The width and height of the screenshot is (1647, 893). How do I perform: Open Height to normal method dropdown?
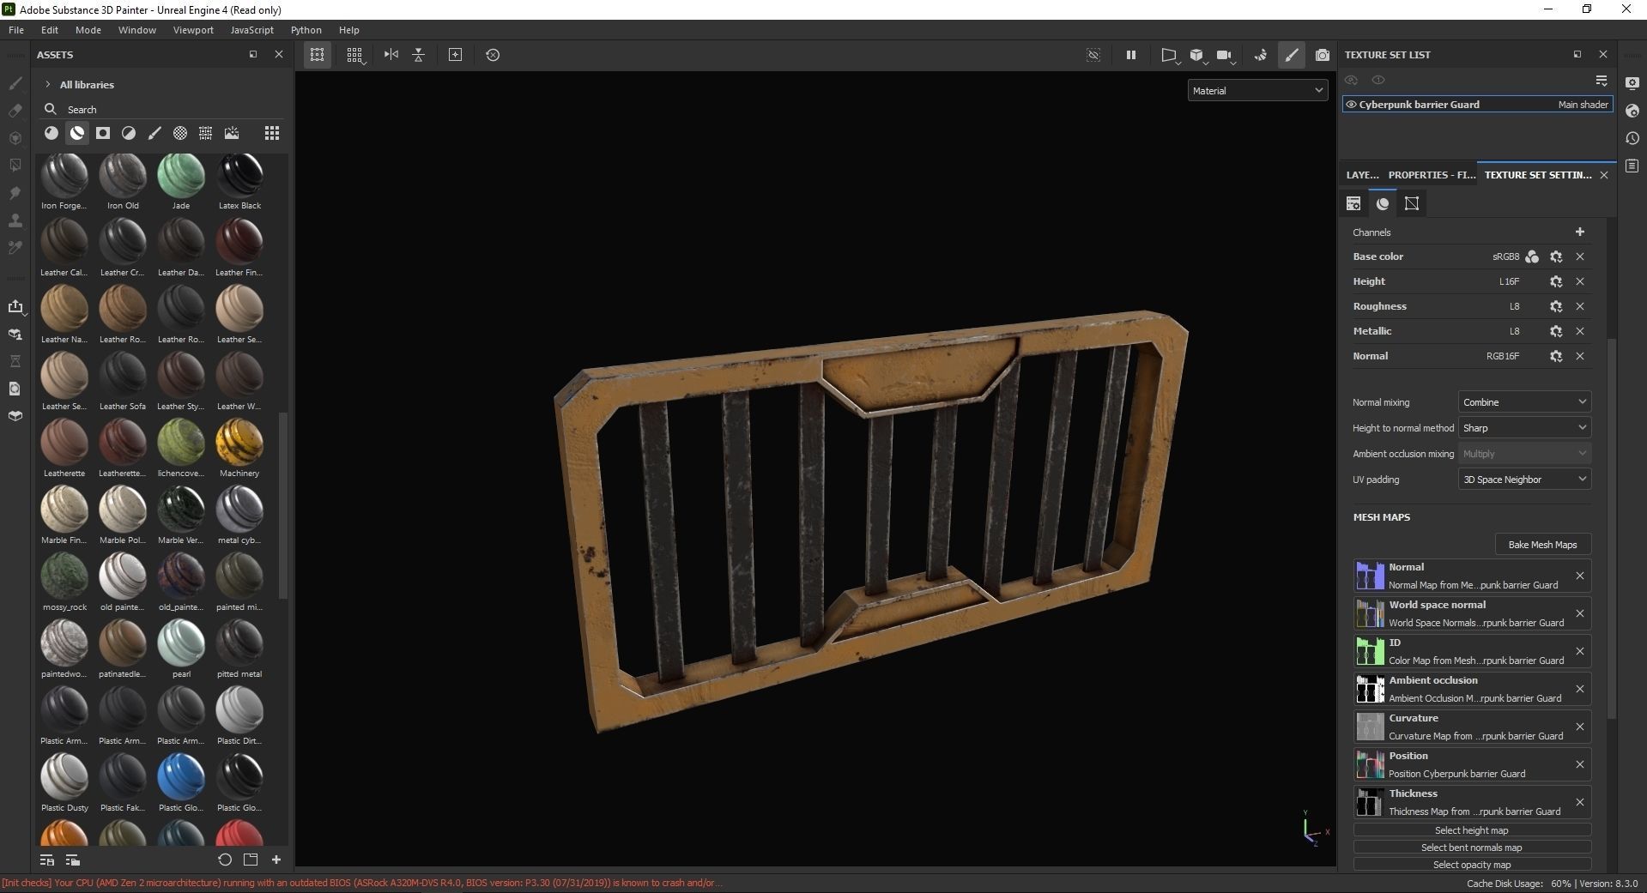tap(1524, 428)
